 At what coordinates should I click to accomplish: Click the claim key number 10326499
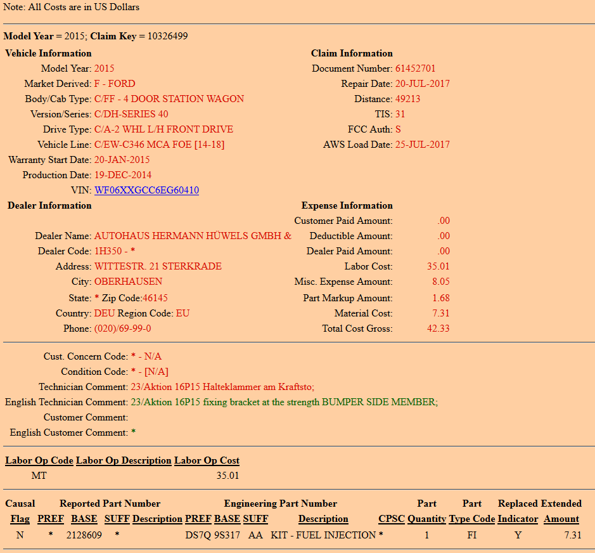(x=167, y=36)
